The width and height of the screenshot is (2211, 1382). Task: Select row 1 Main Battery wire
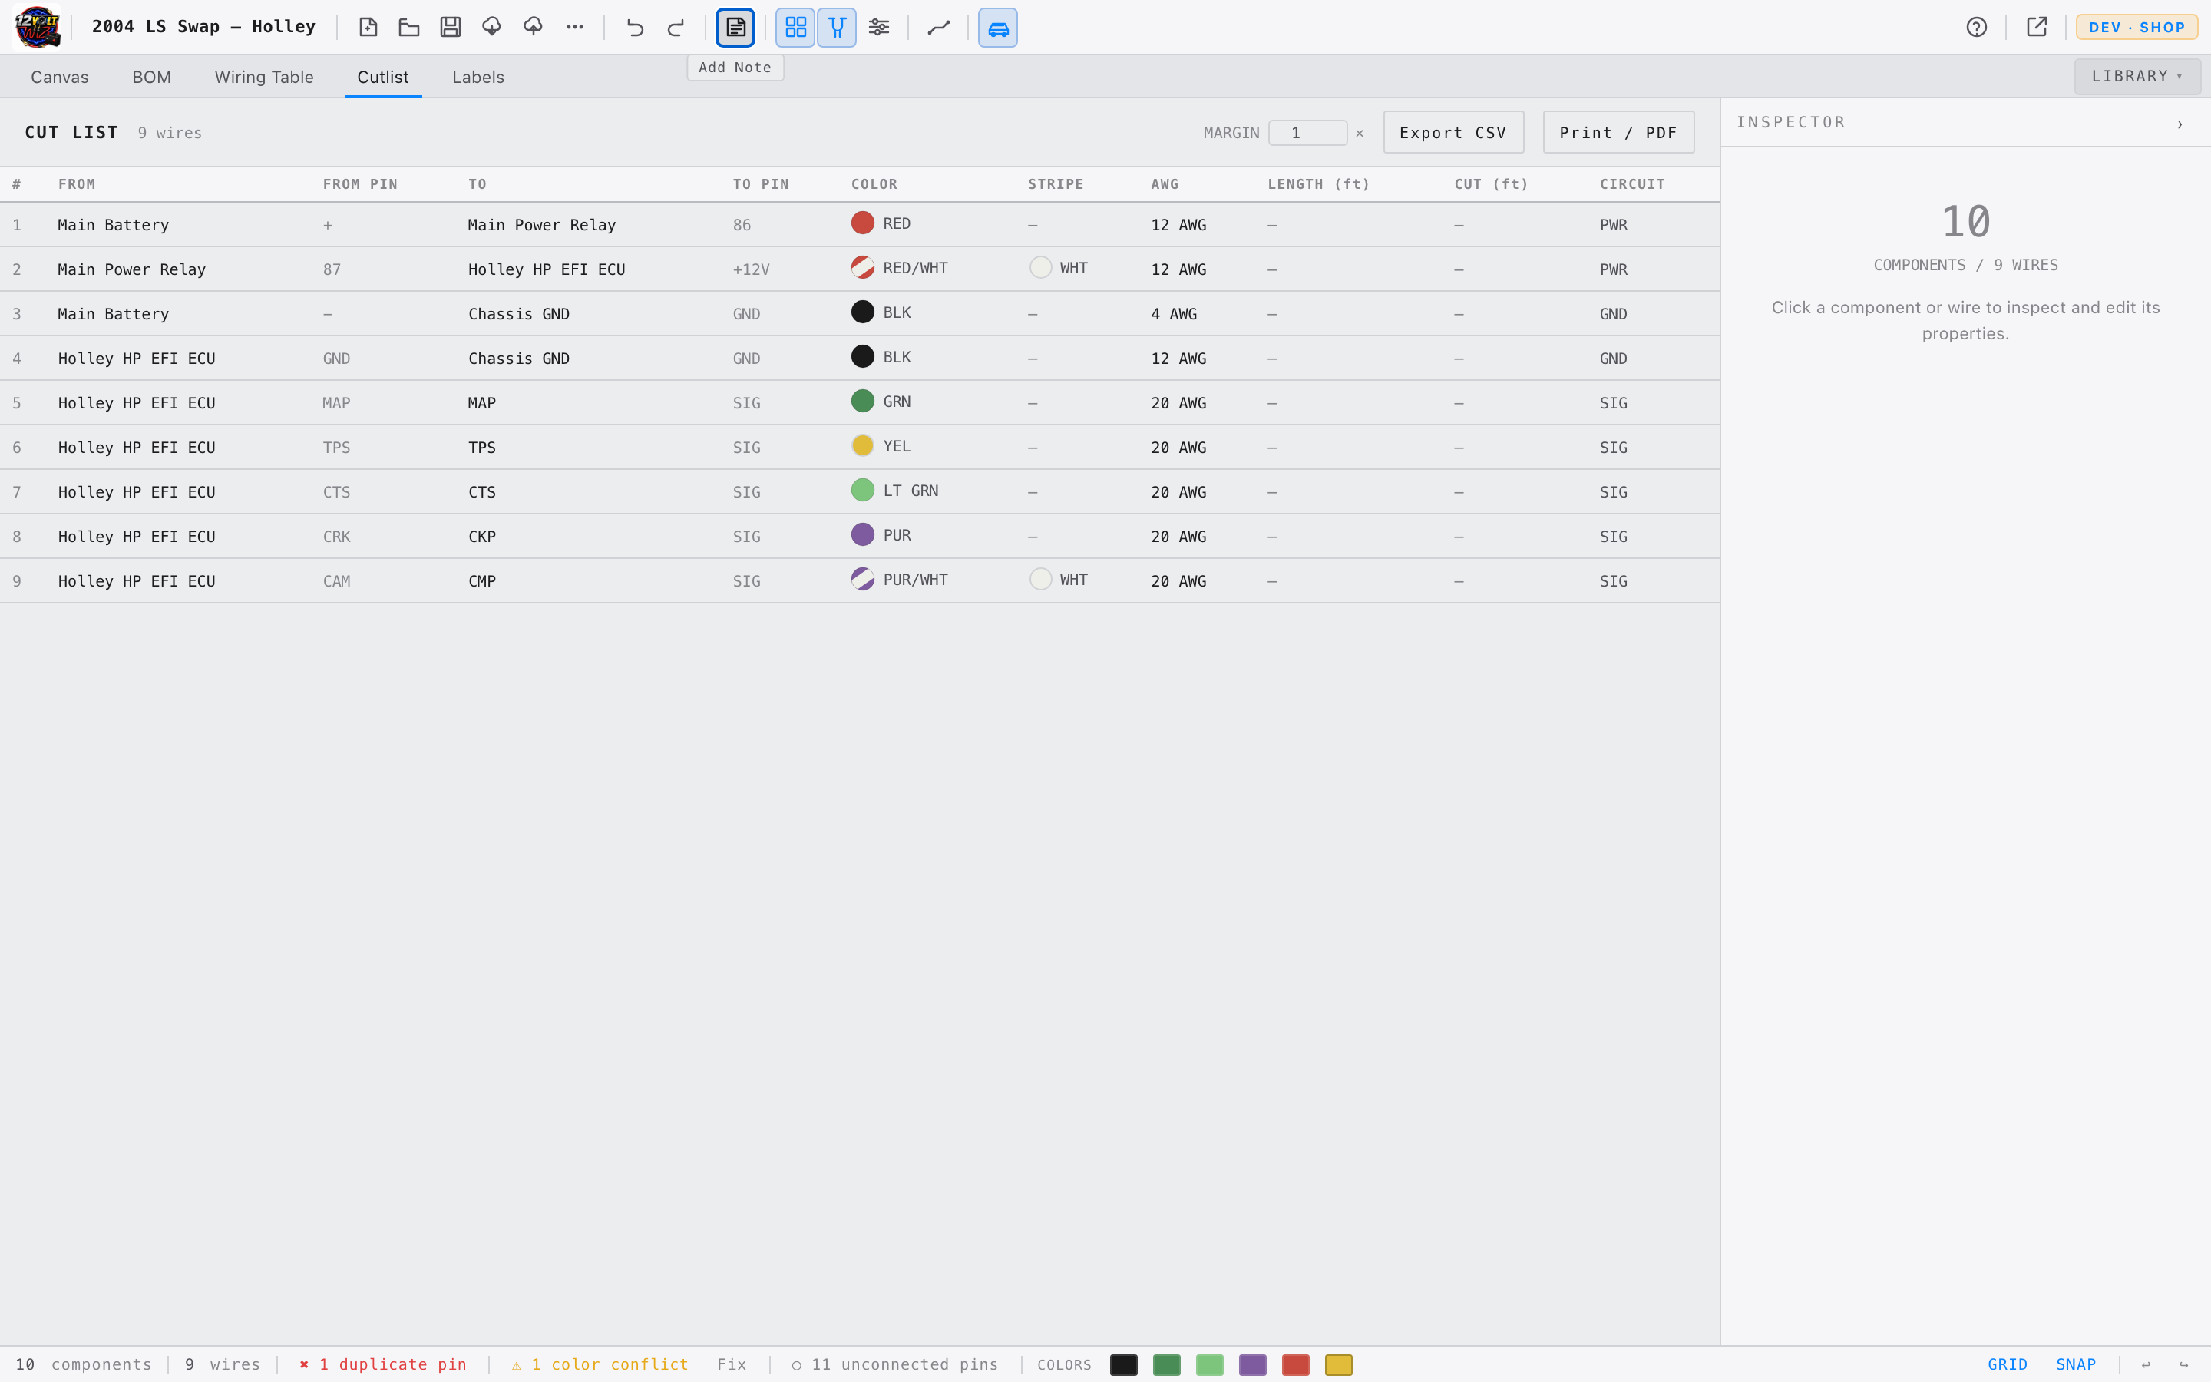click(859, 225)
